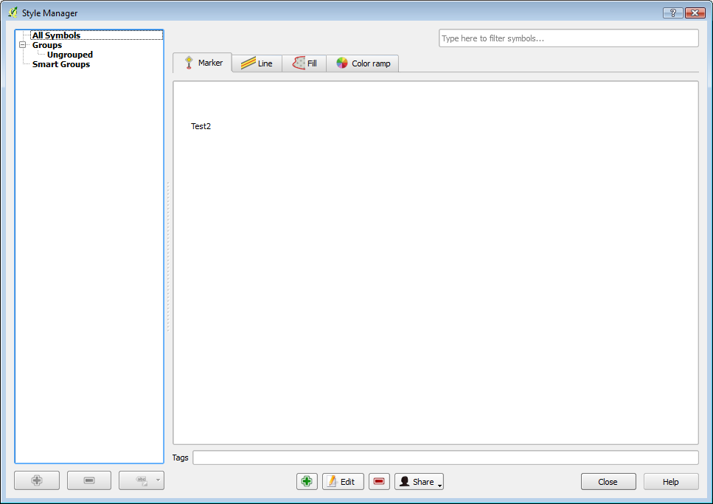This screenshot has height=504, width=713.
Task: Open the Share dropdown menu
Action: tap(419, 481)
